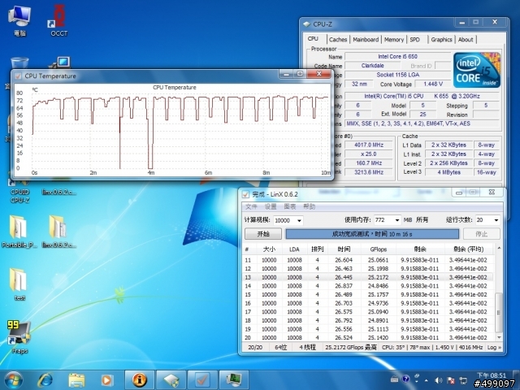Switch to the About tab in CPU-Z
Image resolution: width=520 pixels, height=390 pixels.
pyautogui.click(x=466, y=40)
